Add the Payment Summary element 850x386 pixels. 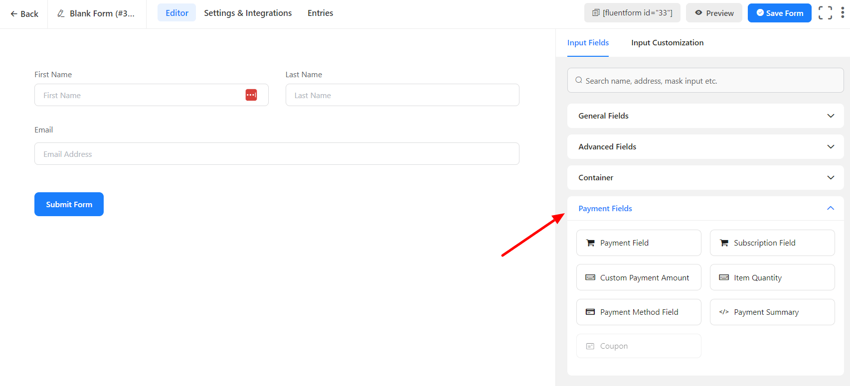click(772, 312)
